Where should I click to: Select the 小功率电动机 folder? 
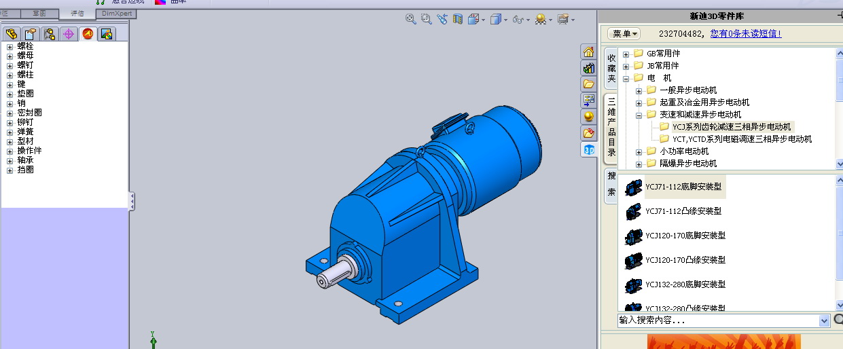[x=684, y=151]
